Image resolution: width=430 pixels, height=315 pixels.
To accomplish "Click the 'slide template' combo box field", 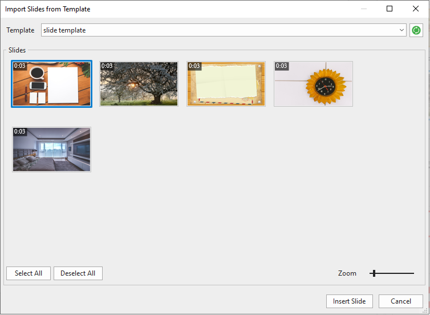I will tap(224, 30).
